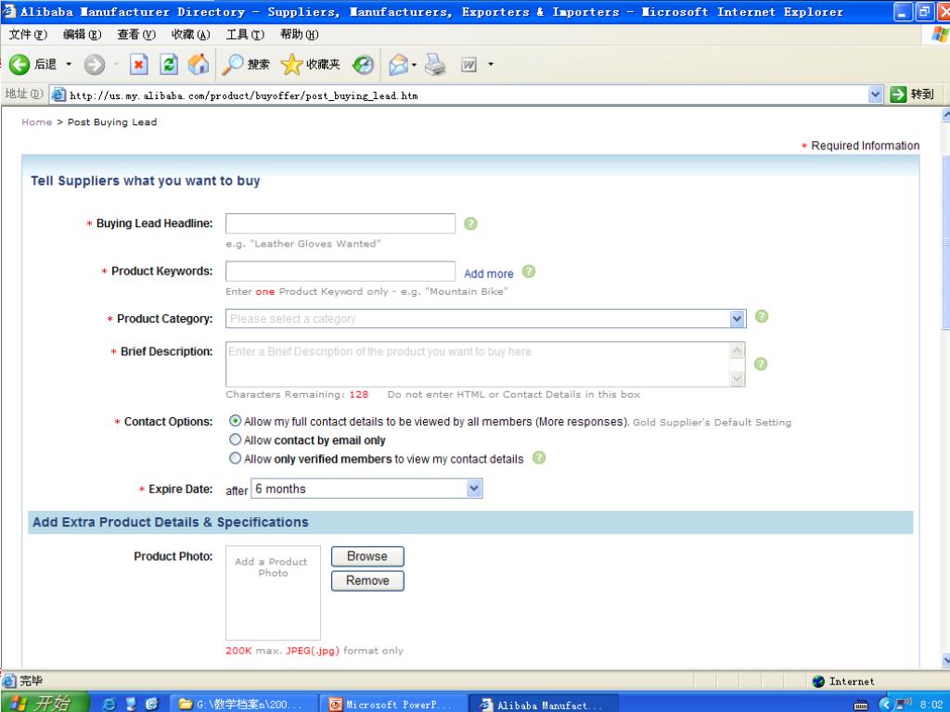The image size is (950, 712).
Task: Click the Remove photo button
Action: pyautogui.click(x=367, y=580)
